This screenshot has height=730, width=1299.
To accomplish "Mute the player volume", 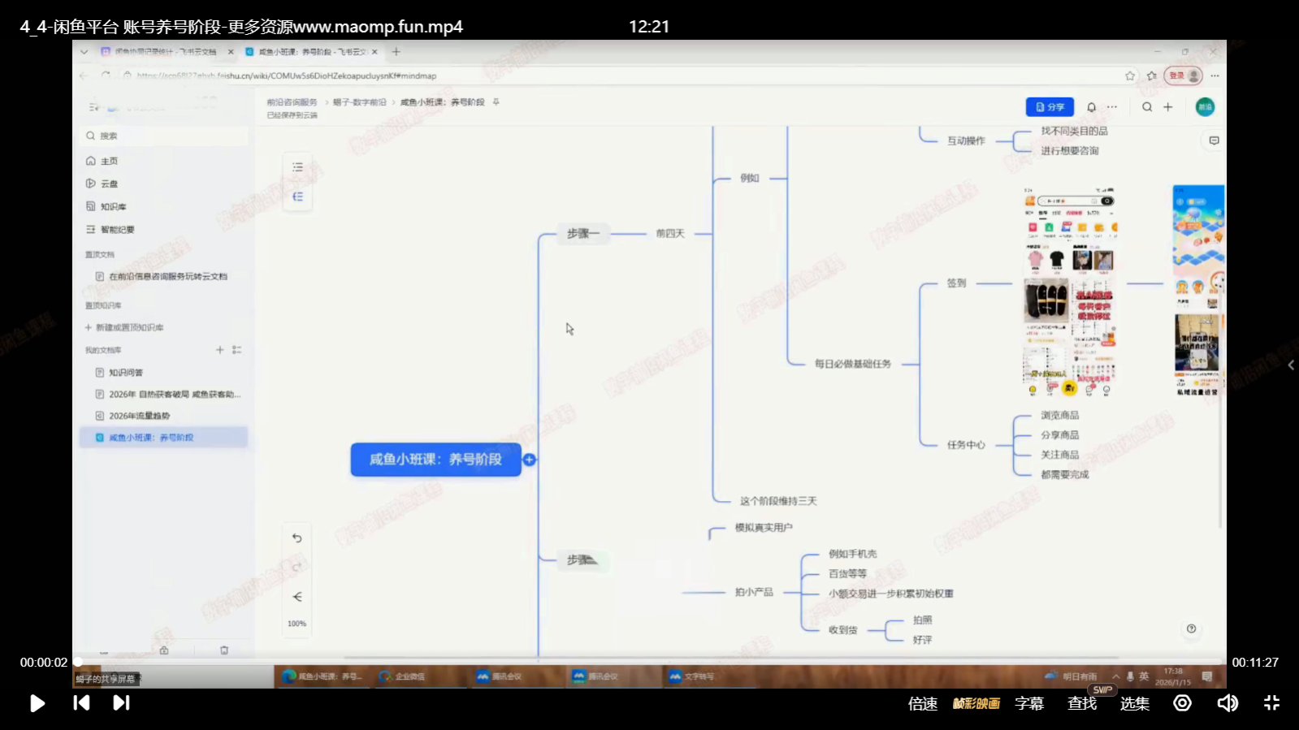I will [x=1227, y=703].
